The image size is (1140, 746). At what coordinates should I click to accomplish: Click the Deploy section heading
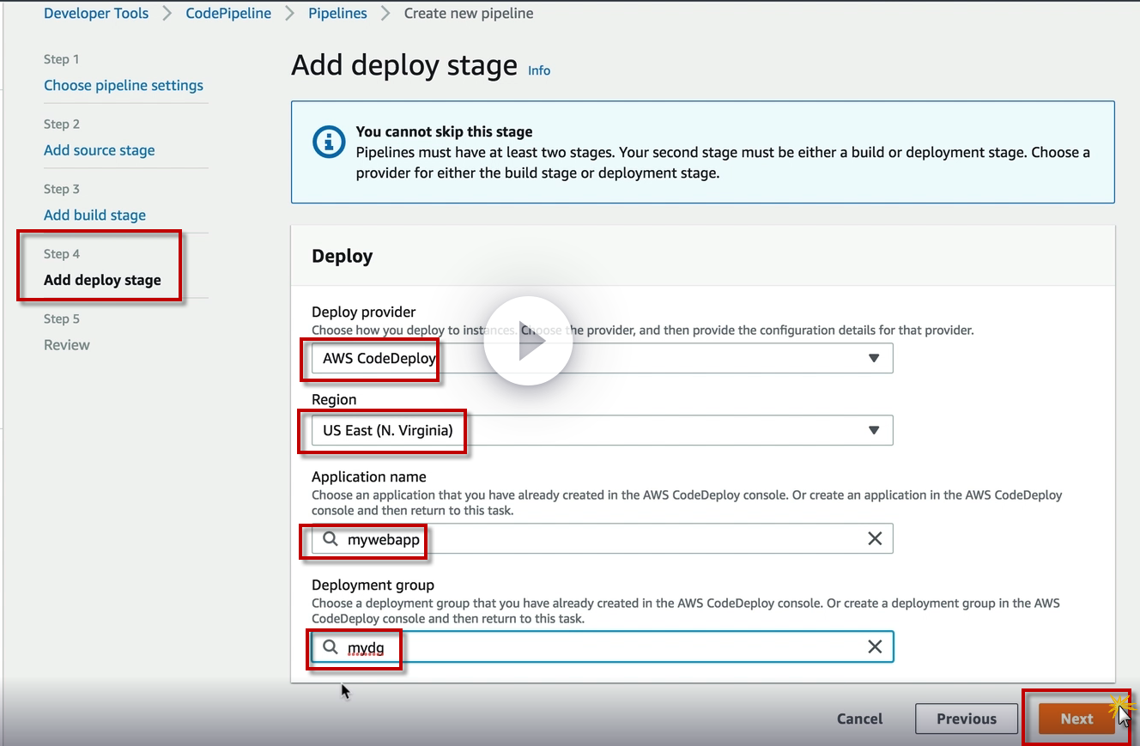pos(343,256)
